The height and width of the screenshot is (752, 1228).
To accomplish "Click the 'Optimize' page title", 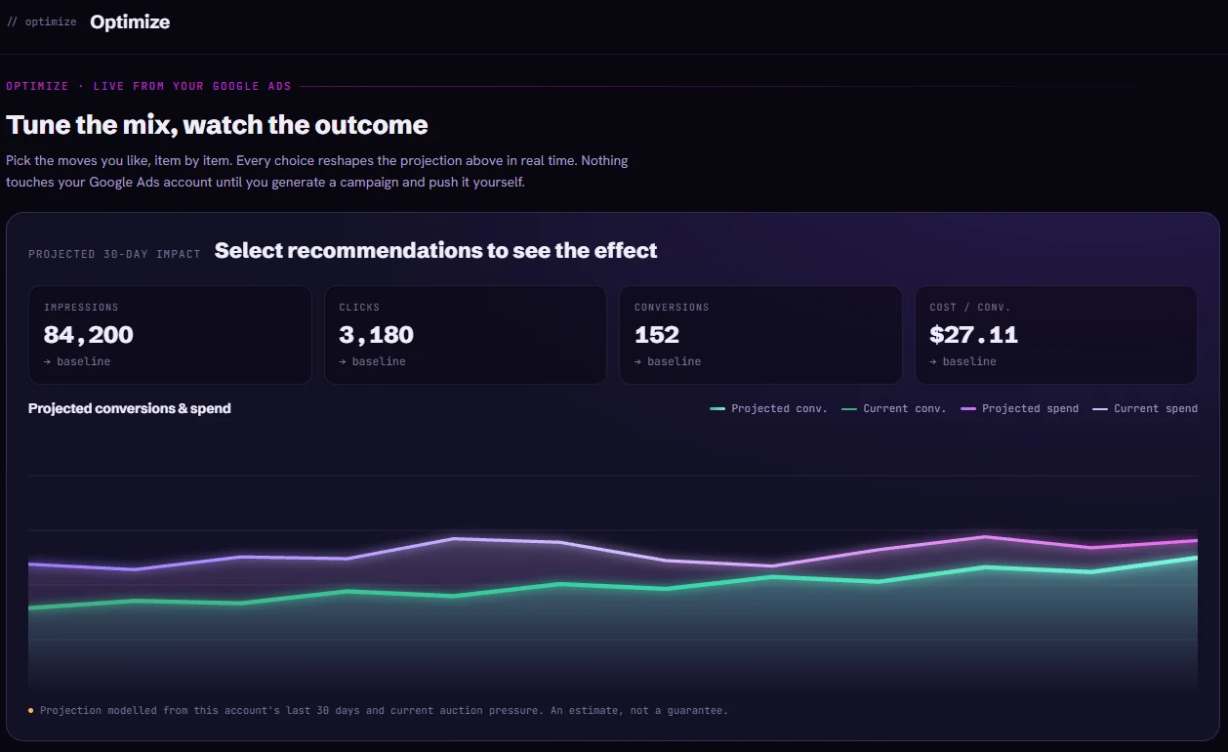I will coord(130,21).
